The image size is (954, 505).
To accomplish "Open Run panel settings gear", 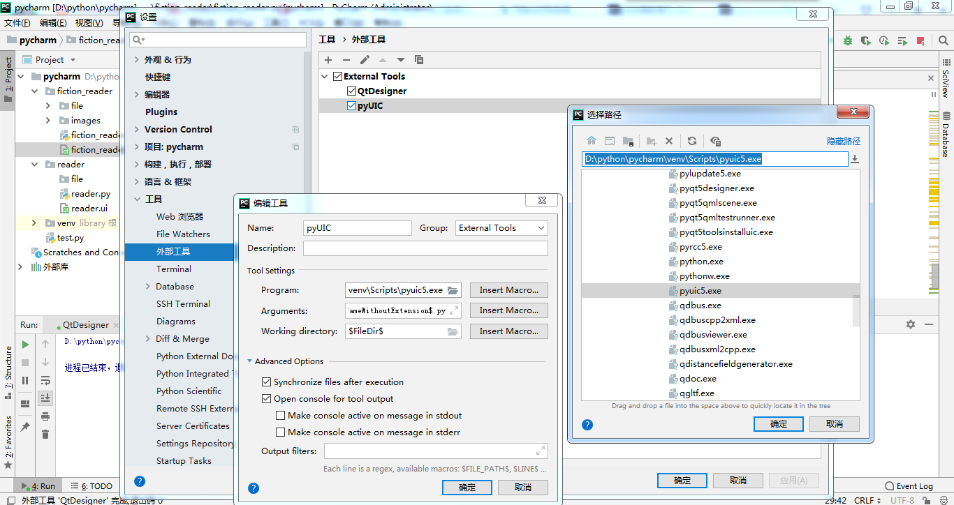I will (x=910, y=324).
